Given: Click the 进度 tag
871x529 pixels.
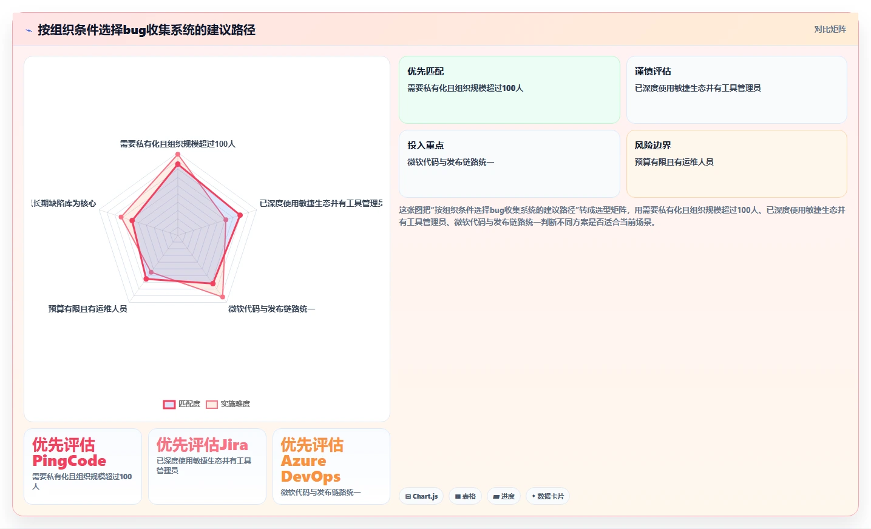Looking at the screenshot, I should coord(504,496).
